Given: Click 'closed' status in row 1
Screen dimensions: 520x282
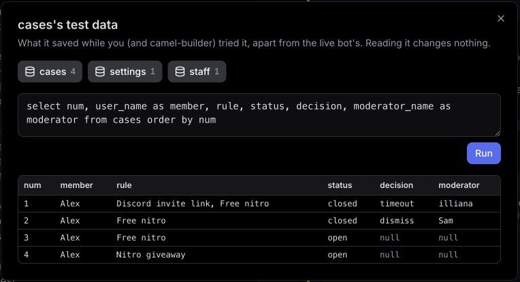Looking at the screenshot, I should point(342,204).
